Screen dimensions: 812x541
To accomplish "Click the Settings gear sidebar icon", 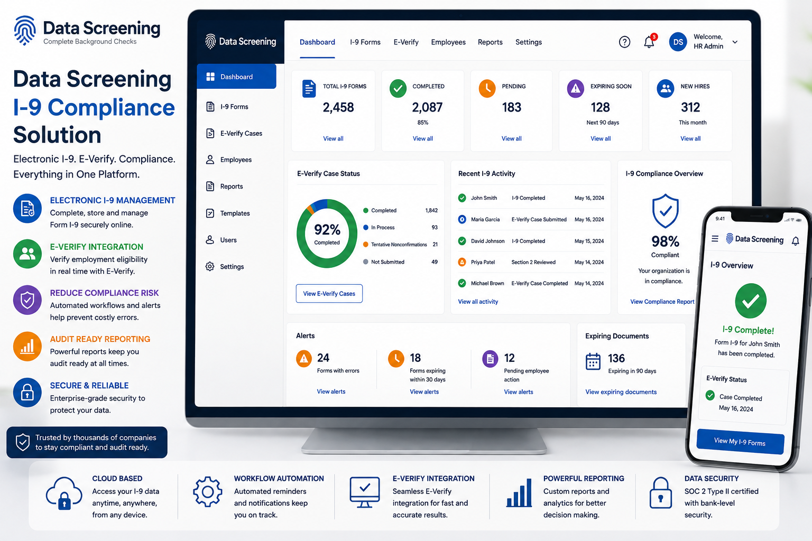I will [x=210, y=267].
